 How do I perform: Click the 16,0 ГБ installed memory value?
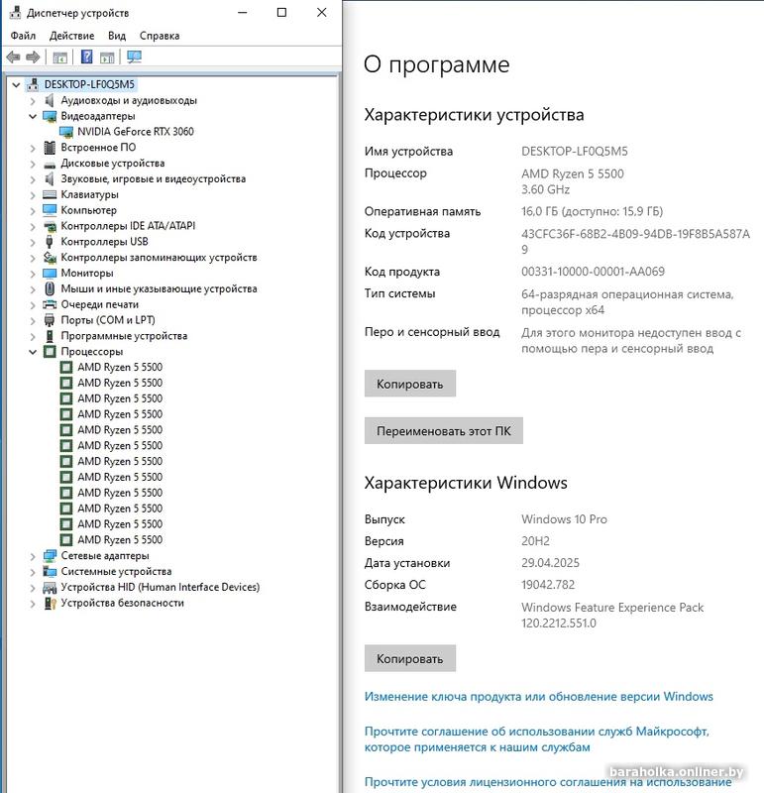coord(593,211)
